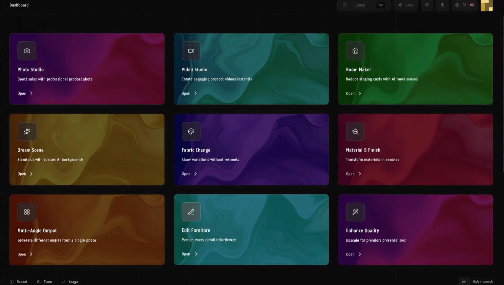504x285 pixels.
Task: Toggle the light/dark theme sun button
Action: (x=442, y=5)
